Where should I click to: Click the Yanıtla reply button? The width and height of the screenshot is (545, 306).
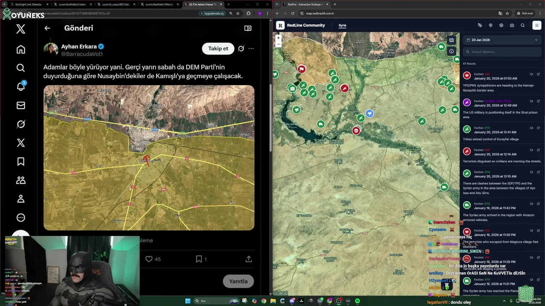[x=238, y=281]
